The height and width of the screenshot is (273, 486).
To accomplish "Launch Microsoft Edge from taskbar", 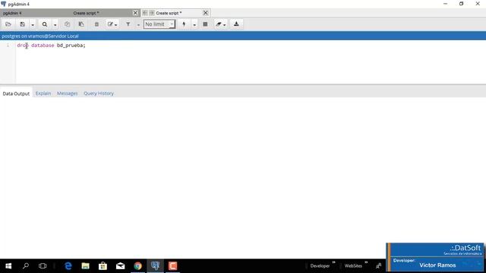I will [x=68, y=266].
